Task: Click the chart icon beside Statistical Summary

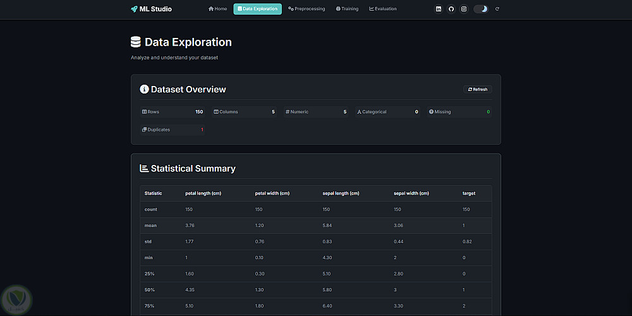Action: tap(144, 169)
